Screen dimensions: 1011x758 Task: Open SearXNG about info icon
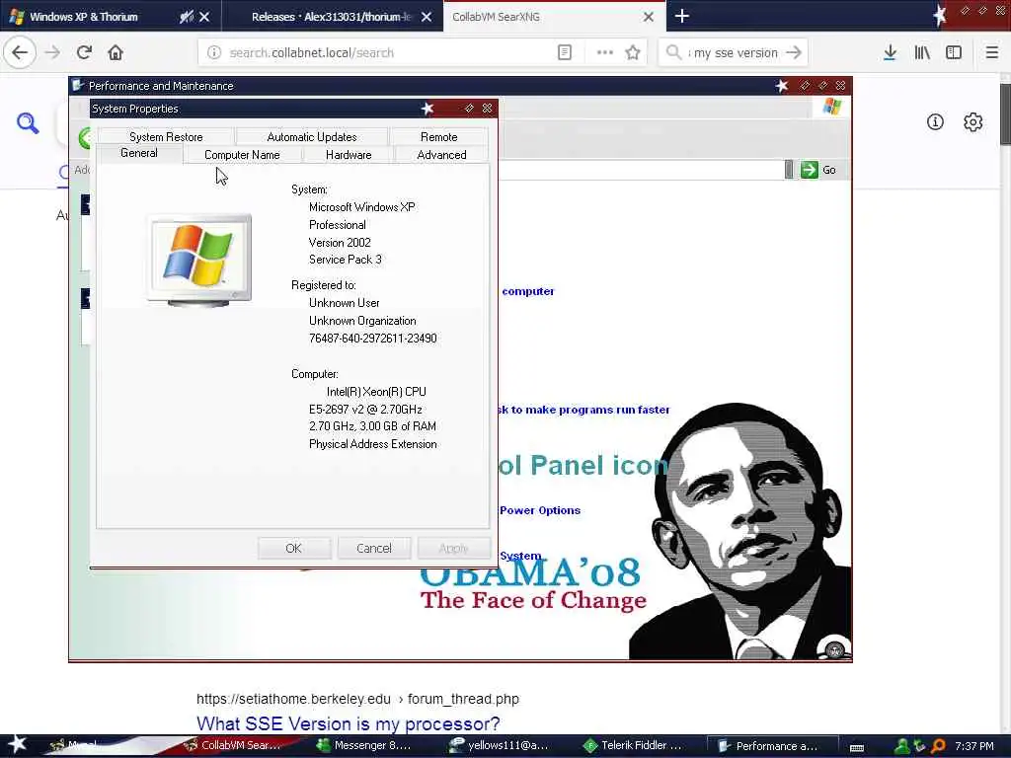click(x=935, y=121)
